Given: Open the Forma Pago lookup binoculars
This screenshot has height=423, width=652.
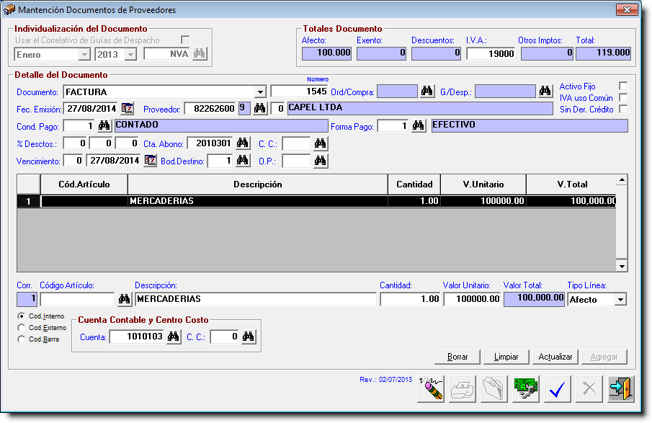Looking at the screenshot, I should pyautogui.click(x=419, y=125).
